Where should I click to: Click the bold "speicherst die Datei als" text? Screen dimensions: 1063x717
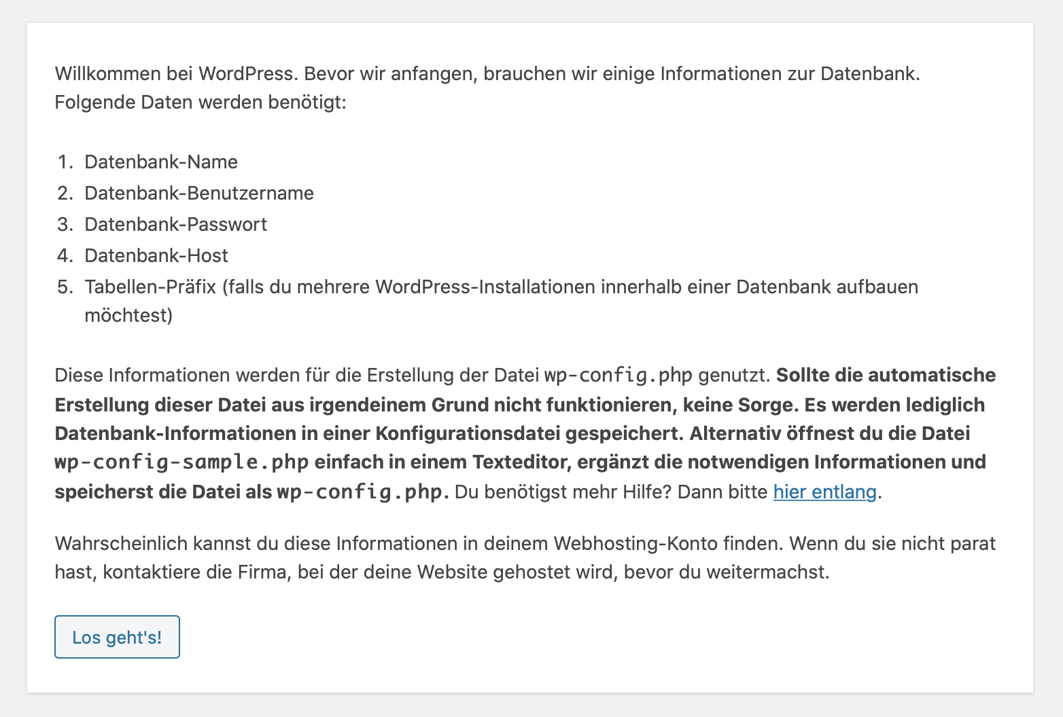pos(163,492)
